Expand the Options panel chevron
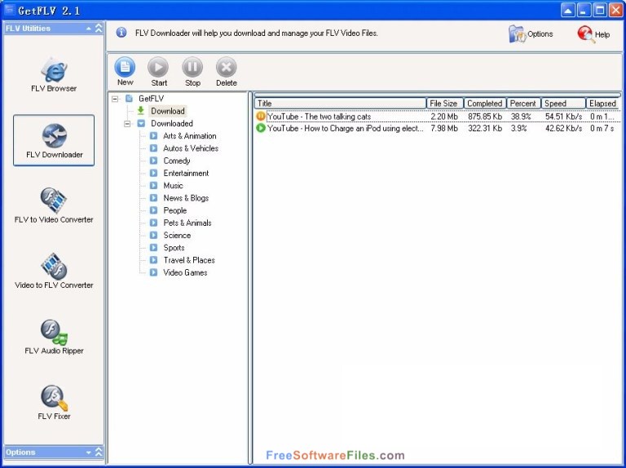This screenshot has width=626, height=468. point(98,452)
